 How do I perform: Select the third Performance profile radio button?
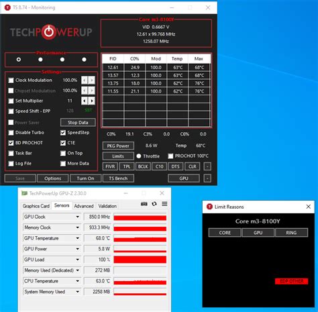click(x=62, y=60)
